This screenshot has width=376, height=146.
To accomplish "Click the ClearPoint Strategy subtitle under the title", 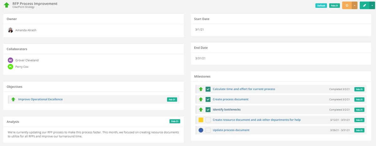I will 23,7.
